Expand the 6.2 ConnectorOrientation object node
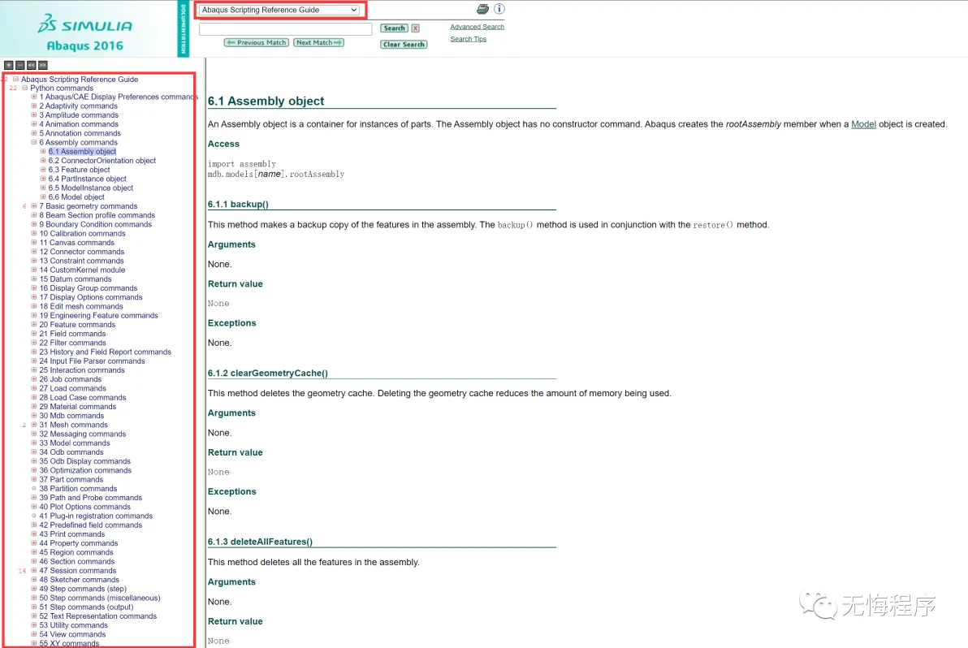Screen dimensions: 968x648 pos(43,161)
